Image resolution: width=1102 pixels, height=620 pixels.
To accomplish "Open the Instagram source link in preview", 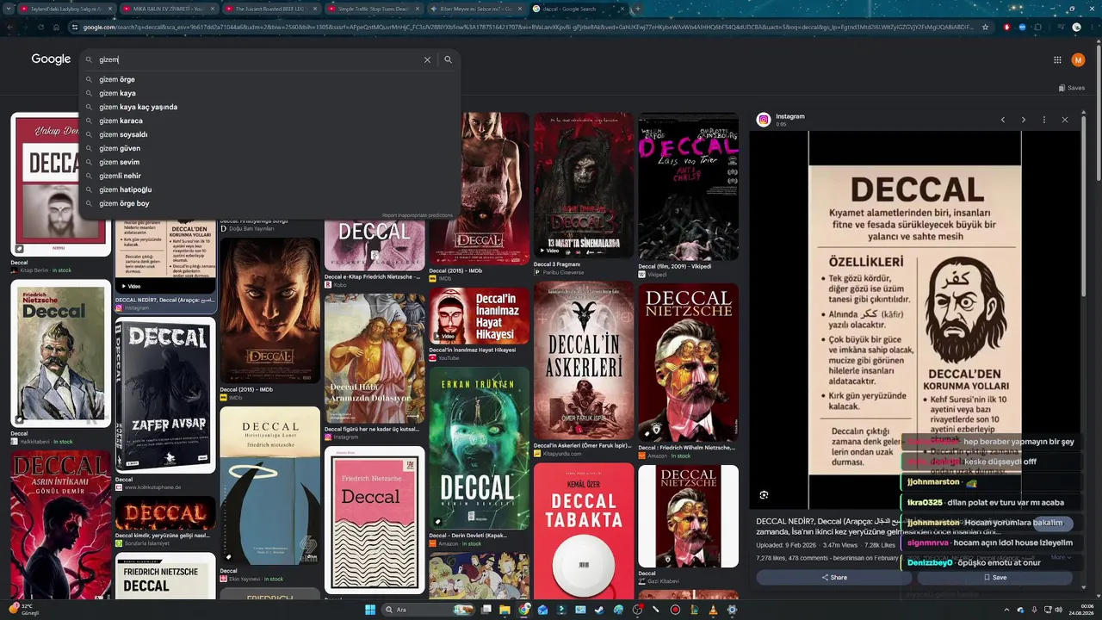I will (789, 116).
